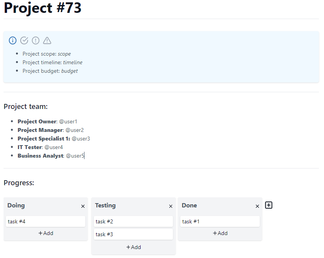
Task: Click the @user5 mention next to Business Analyst
Action: point(75,156)
